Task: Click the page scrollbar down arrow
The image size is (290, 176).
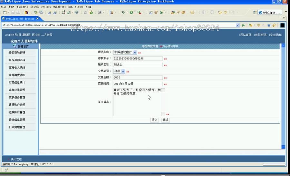Action: click(x=283, y=147)
